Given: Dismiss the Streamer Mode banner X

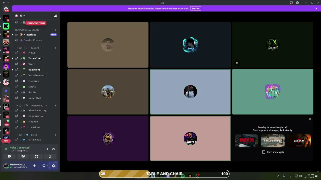Looking at the screenshot, I should click(316, 8).
